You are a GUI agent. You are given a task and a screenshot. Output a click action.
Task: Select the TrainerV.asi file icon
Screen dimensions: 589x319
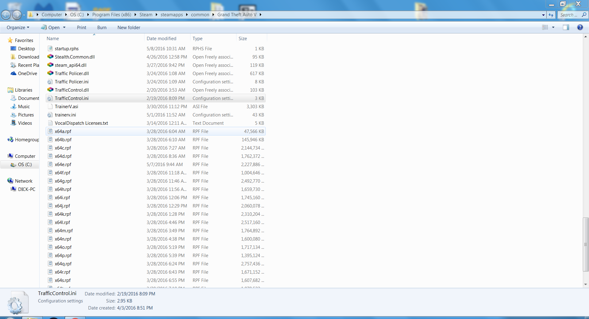50,106
